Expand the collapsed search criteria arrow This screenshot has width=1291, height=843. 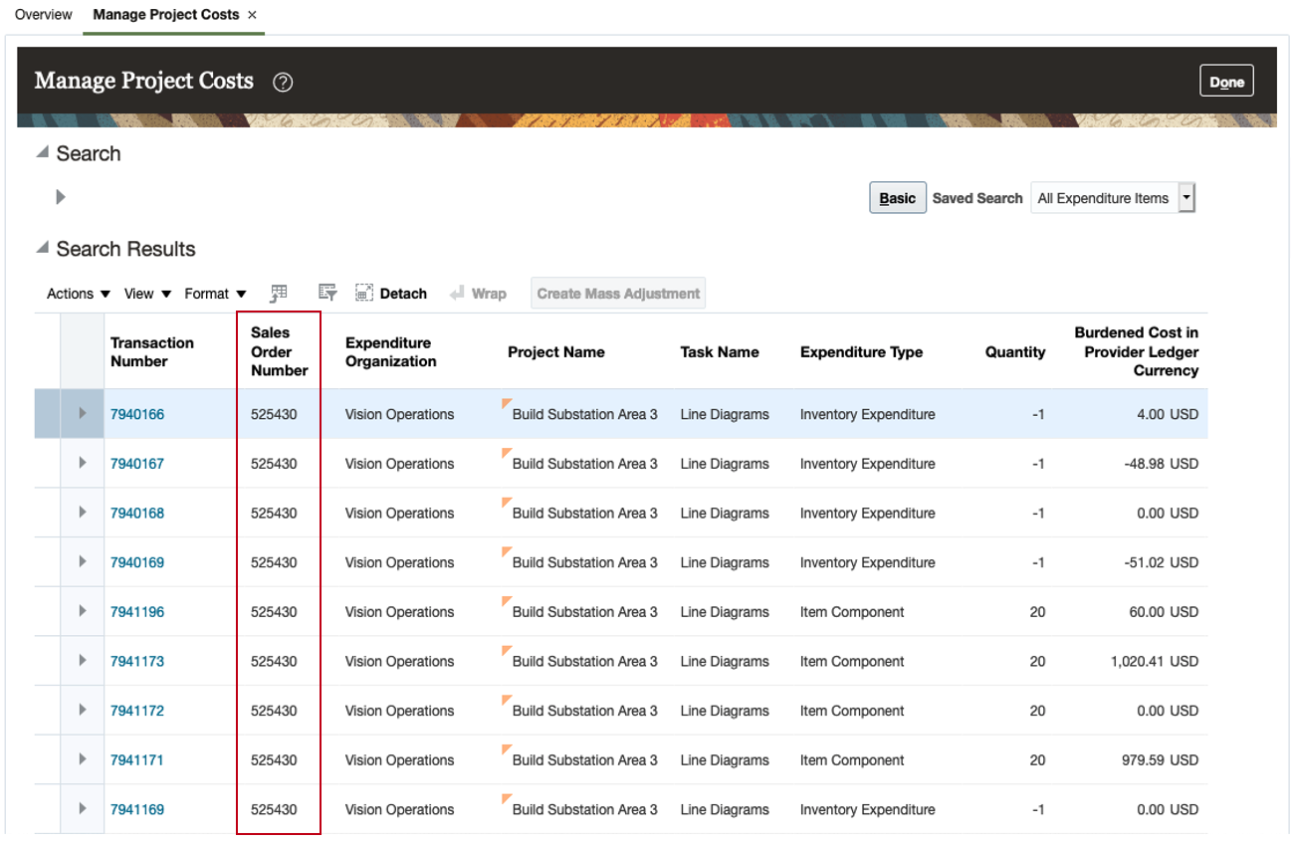61,197
